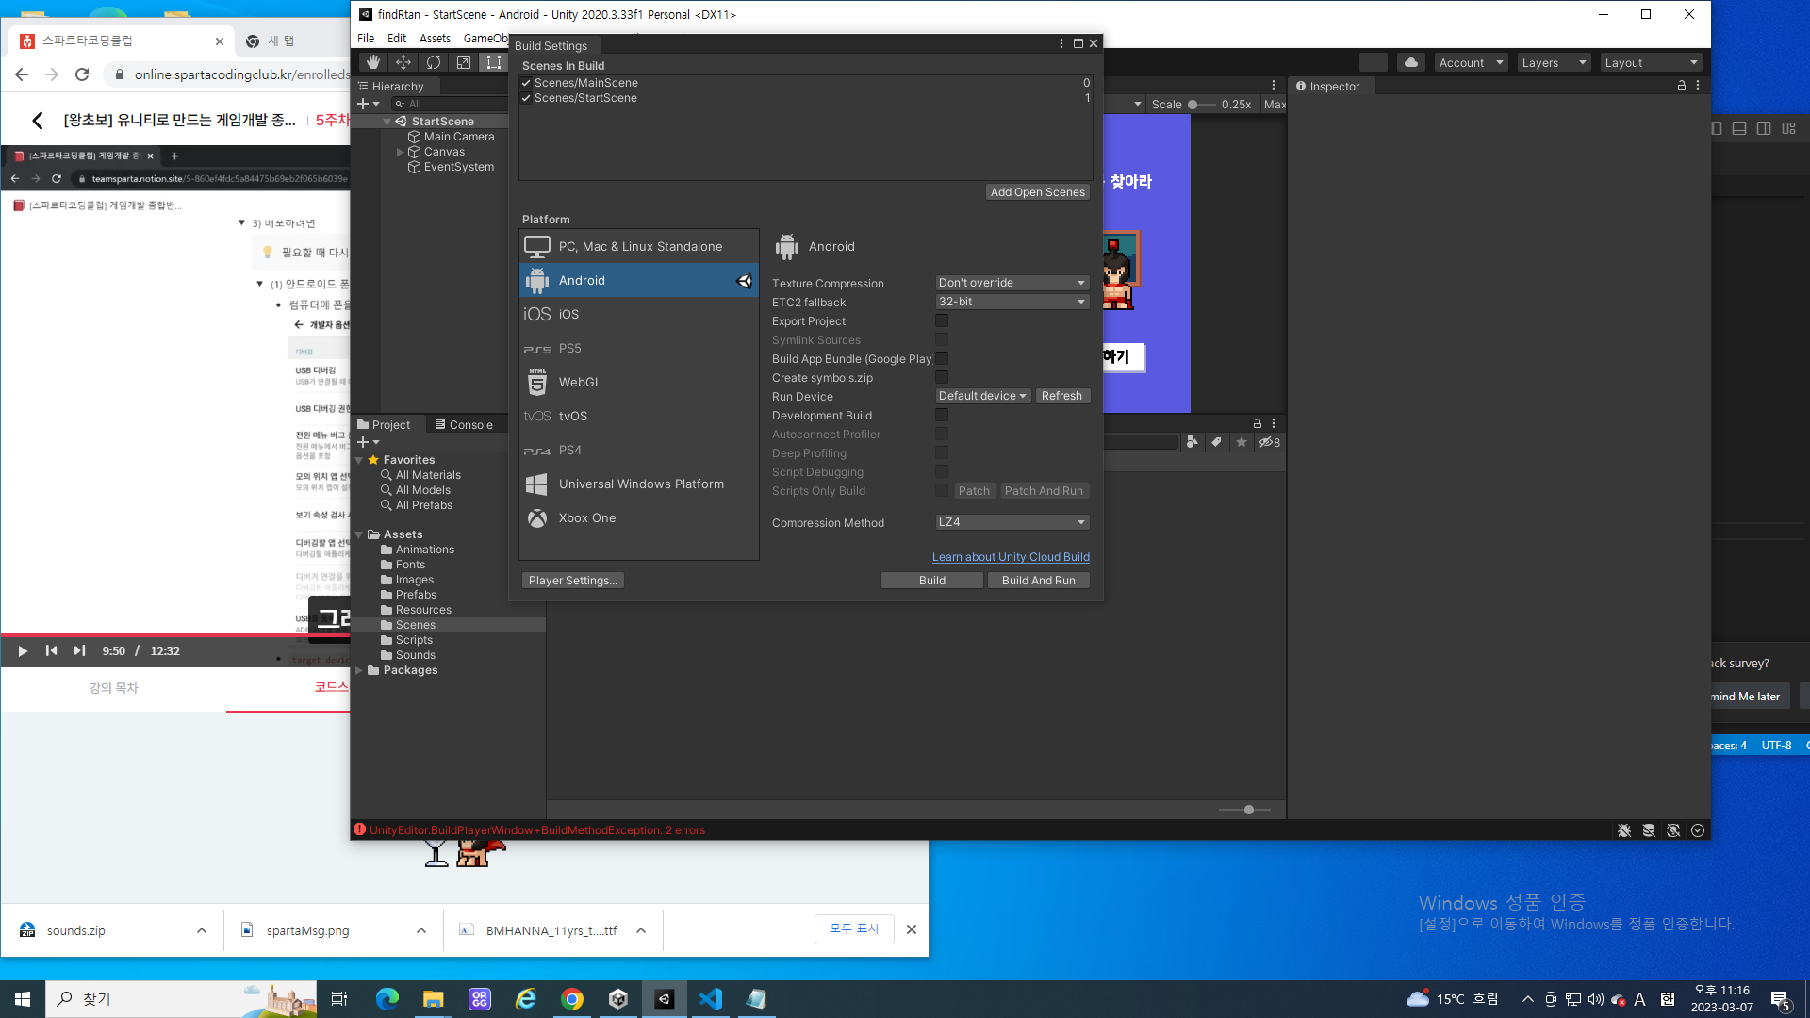
Task: Toggle the Script Debugging checkbox
Action: 942,471
